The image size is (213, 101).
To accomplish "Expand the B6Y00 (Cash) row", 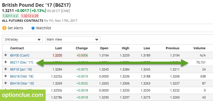I will pyautogui.click(x=6, y=55).
